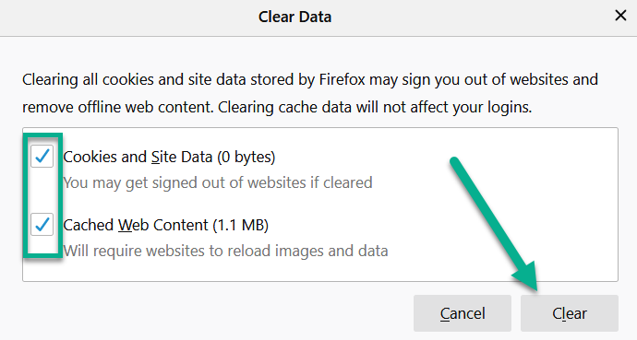Uncheck the Cached Web Content checkbox

pyautogui.click(x=42, y=225)
